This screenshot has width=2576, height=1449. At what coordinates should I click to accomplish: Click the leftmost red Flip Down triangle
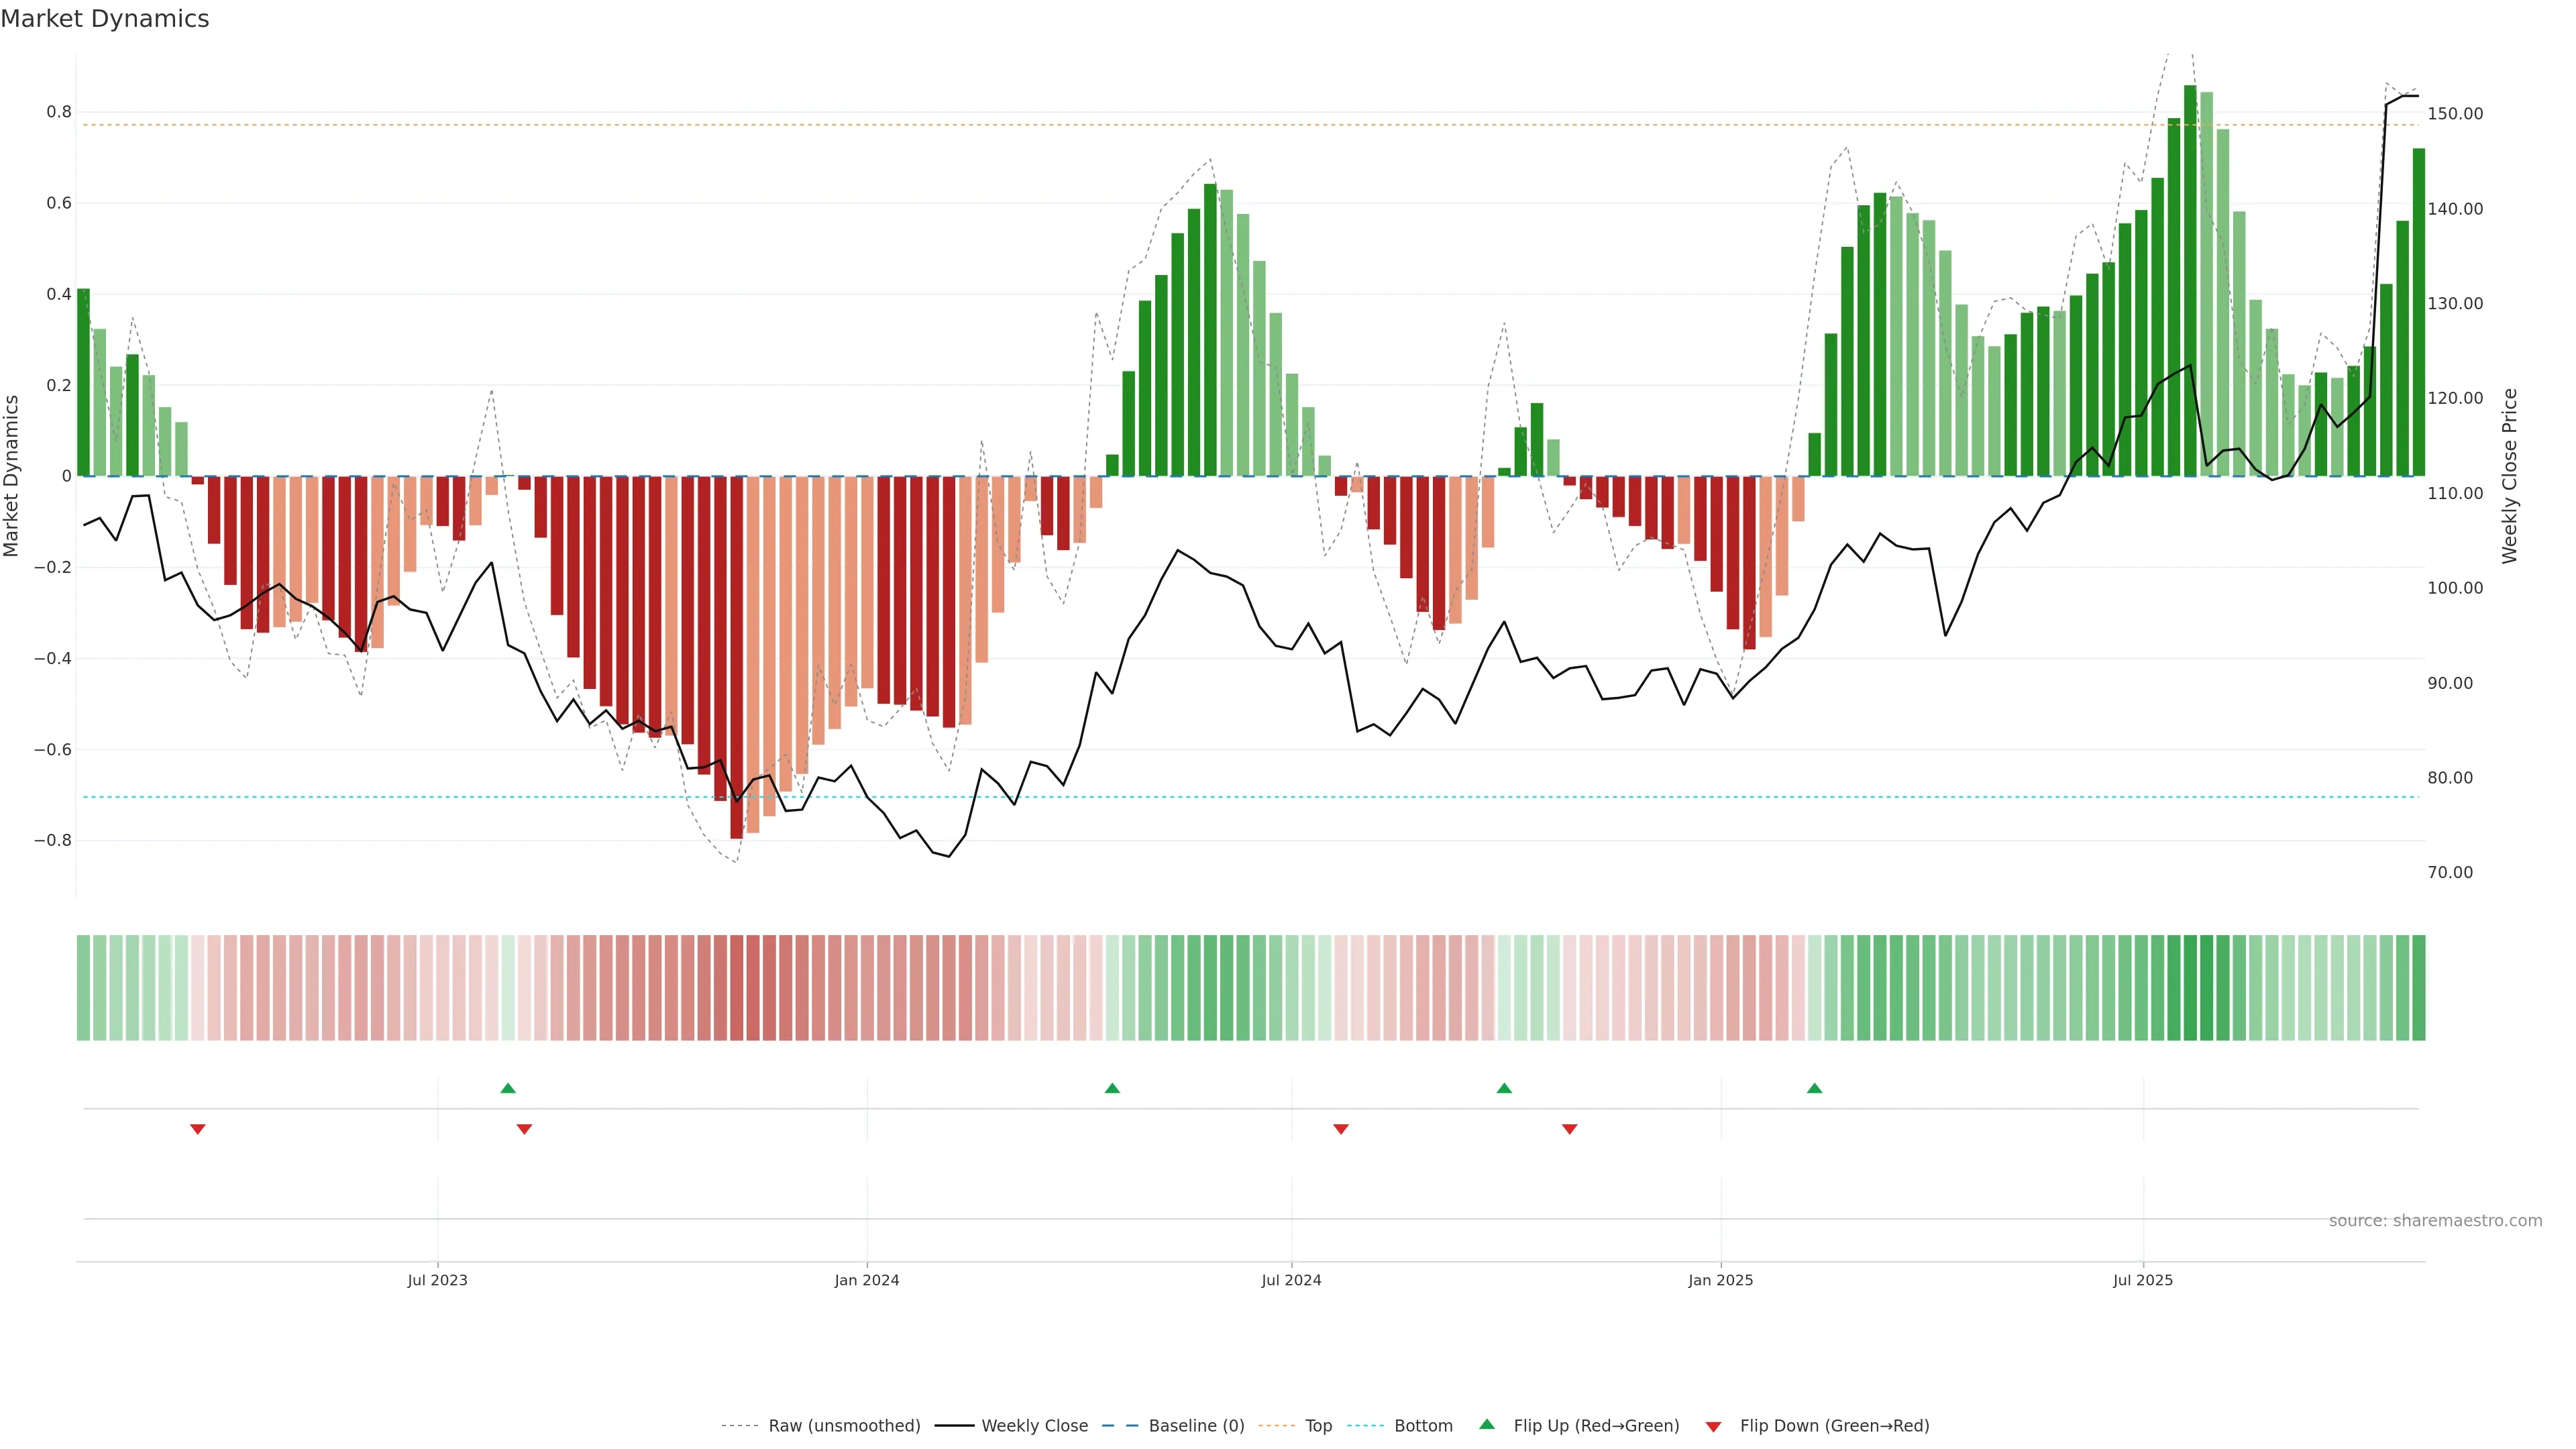tap(198, 1129)
